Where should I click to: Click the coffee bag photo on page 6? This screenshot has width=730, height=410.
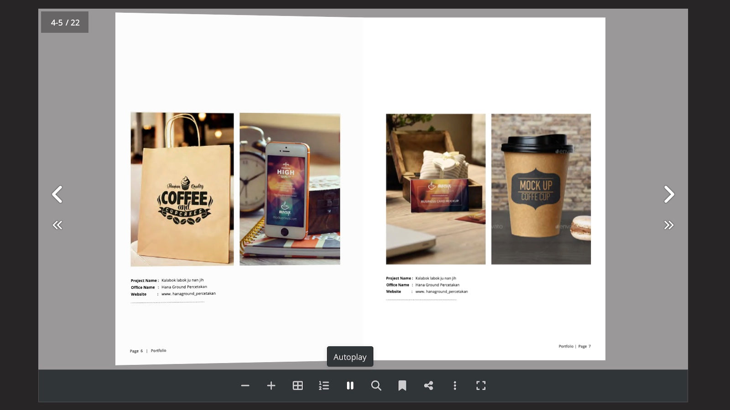(x=182, y=189)
